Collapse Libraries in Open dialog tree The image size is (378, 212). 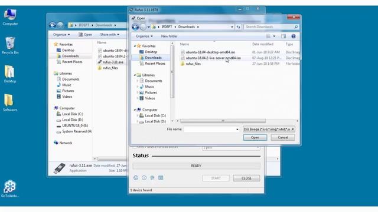(x=135, y=75)
